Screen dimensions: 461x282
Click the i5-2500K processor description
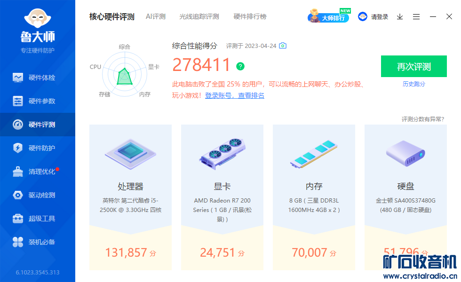(131, 205)
